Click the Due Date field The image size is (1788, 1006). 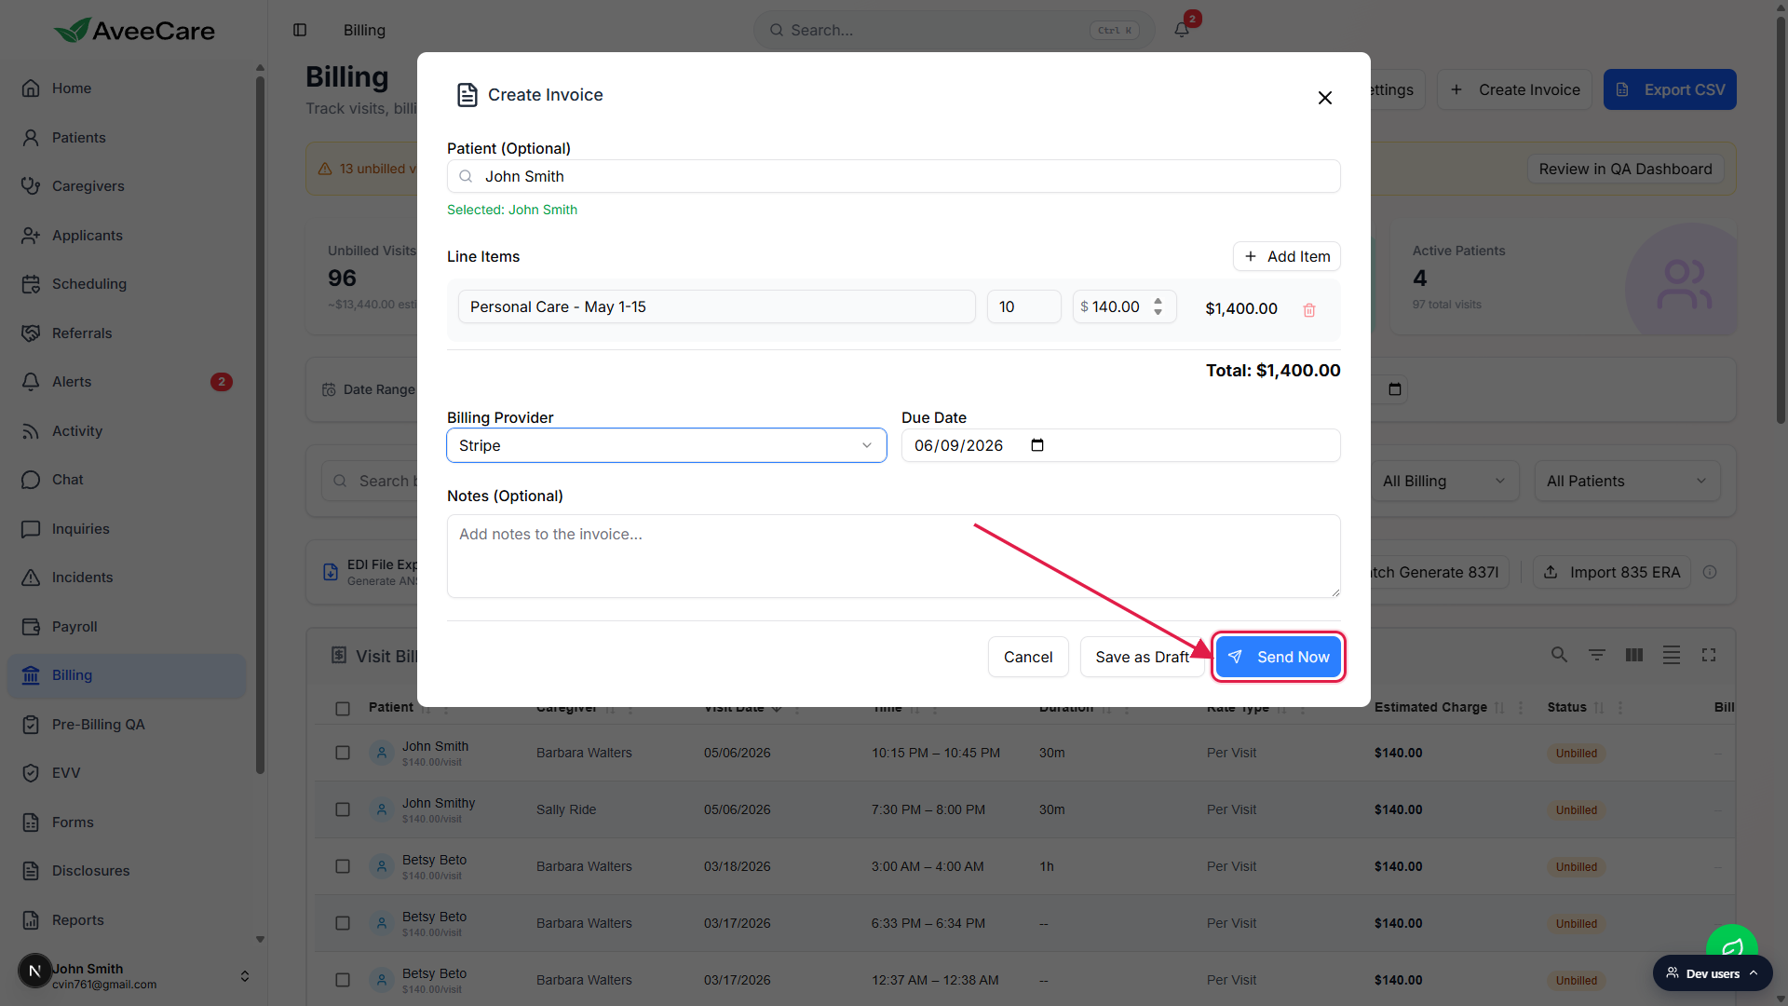(1120, 445)
